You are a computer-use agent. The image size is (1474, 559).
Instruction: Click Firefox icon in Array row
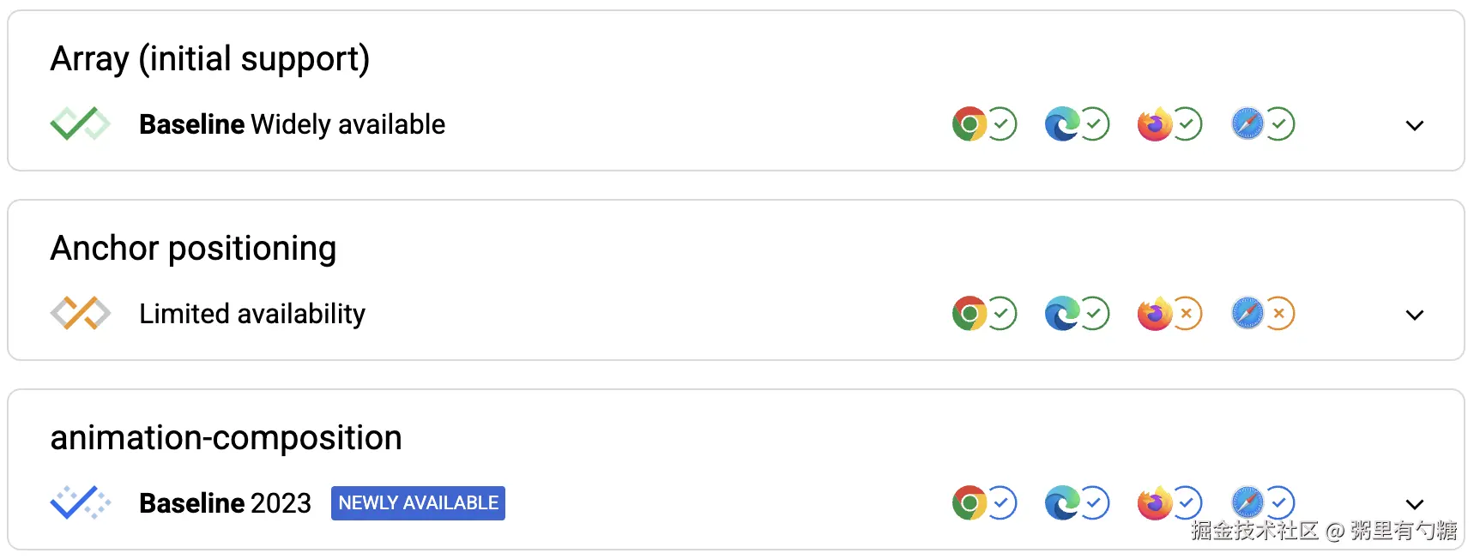tap(1155, 124)
